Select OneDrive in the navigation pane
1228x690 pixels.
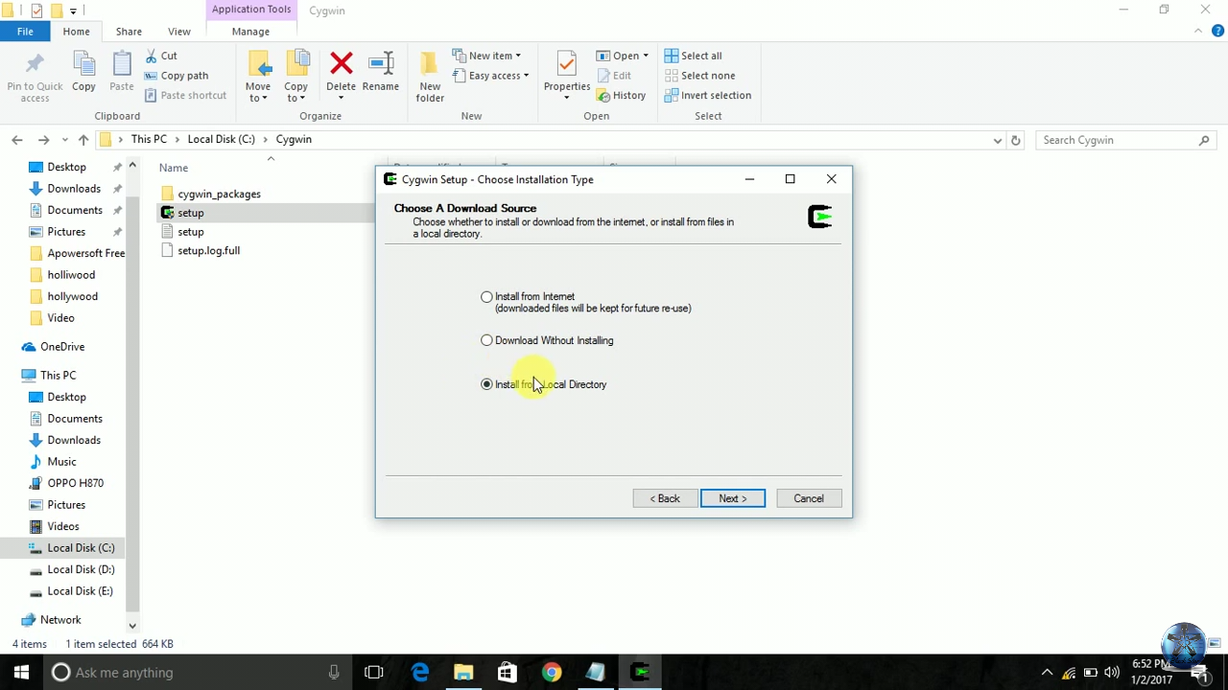point(62,347)
